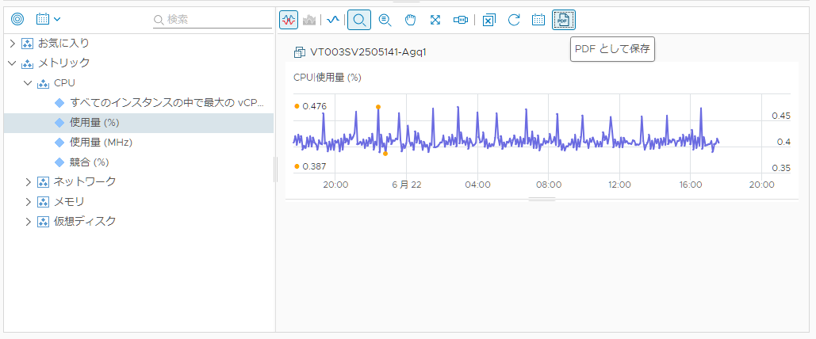This screenshot has height=339, width=816.
Task: Click the 6 月 22 axis label
Action: coord(407,184)
